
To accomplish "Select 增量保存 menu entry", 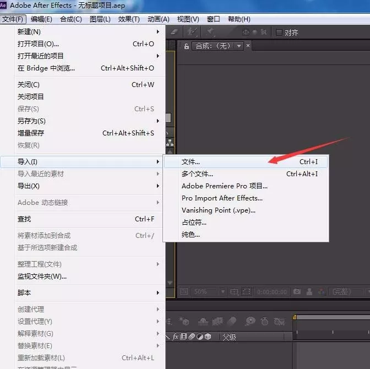I will (89, 133).
